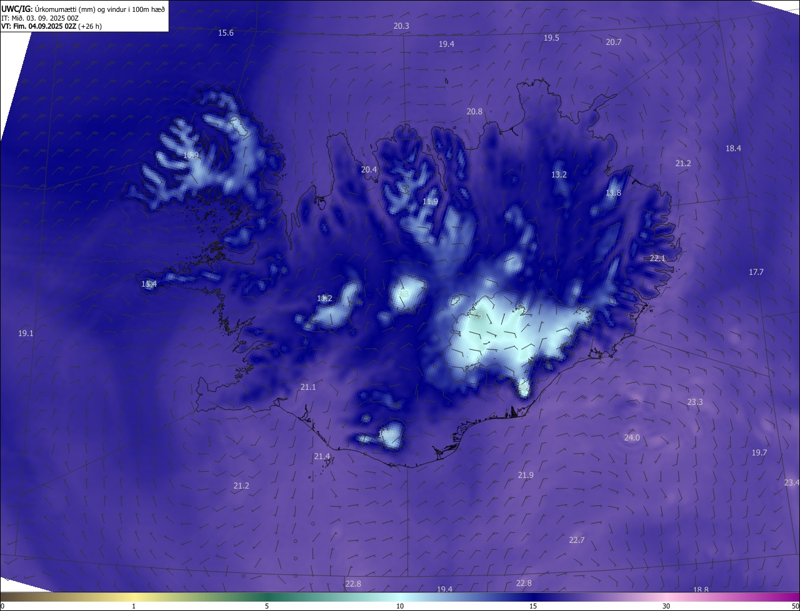Image resolution: width=800 pixels, height=611 pixels.
Task: Click the valid time line 'VT: Fim. 04.09.2025 02Z'
Action: [x=39, y=26]
